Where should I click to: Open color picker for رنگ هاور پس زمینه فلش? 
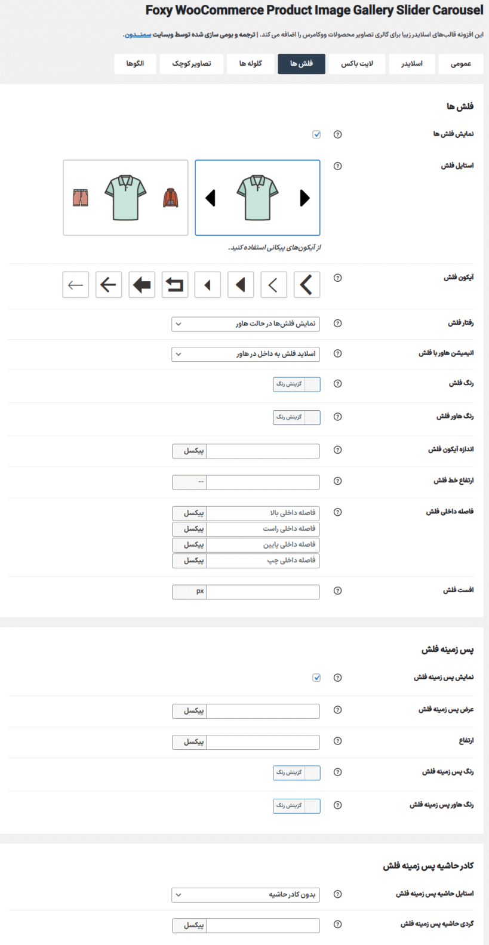coord(297,806)
